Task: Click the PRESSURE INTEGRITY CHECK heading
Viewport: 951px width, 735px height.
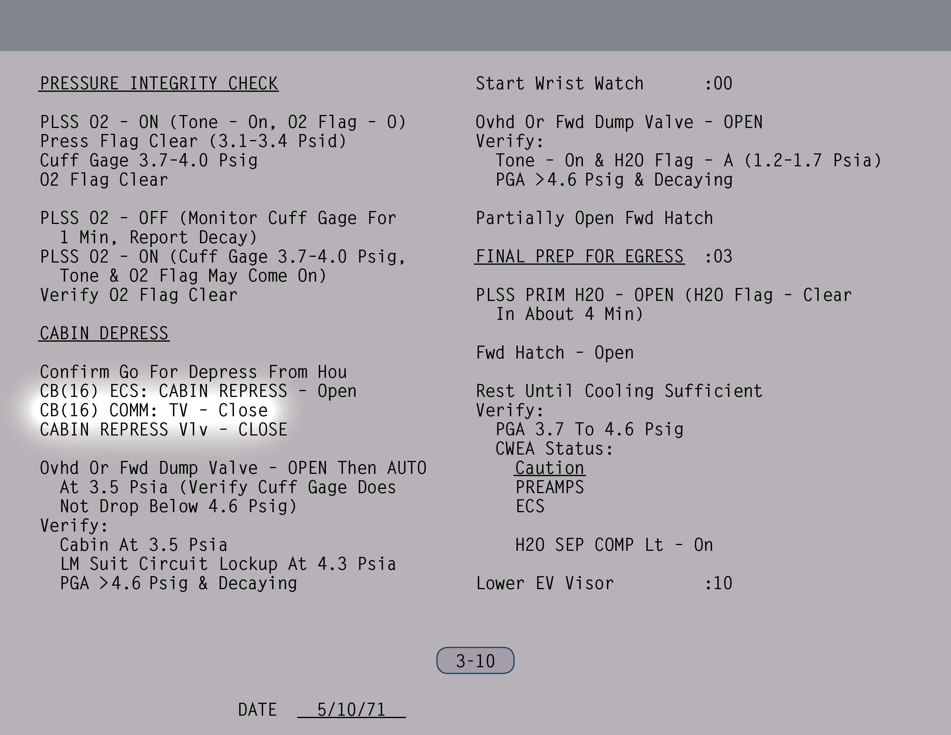Action: click(x=159, y=84)
